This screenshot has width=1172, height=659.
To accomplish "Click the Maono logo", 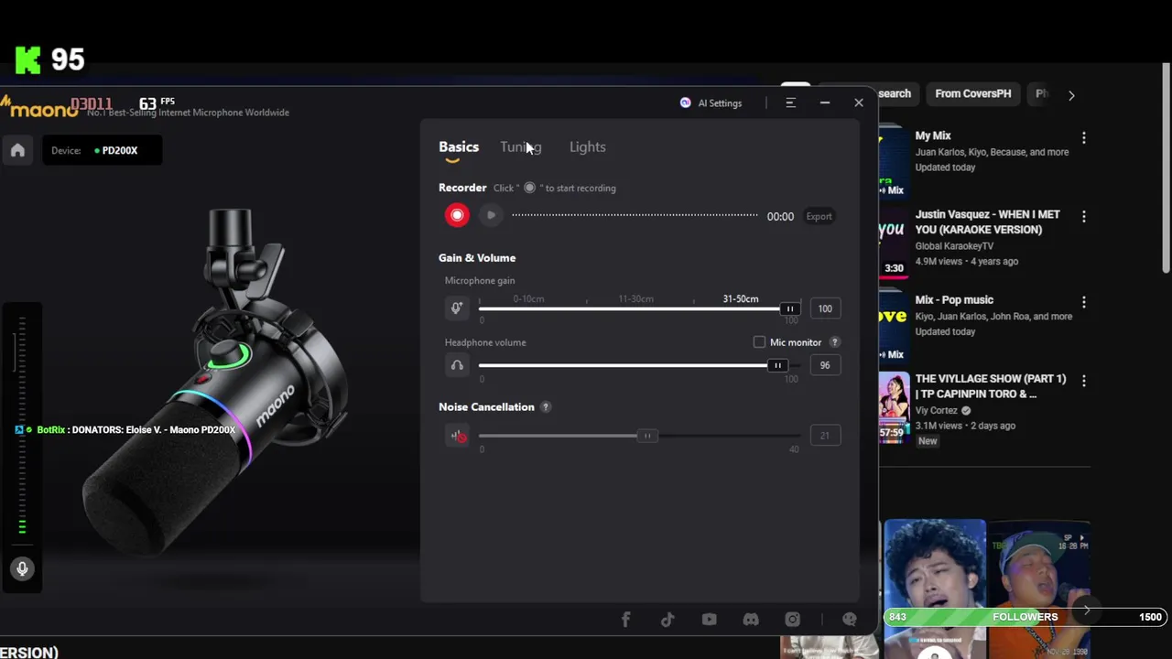I will click(x=38, y=107).
